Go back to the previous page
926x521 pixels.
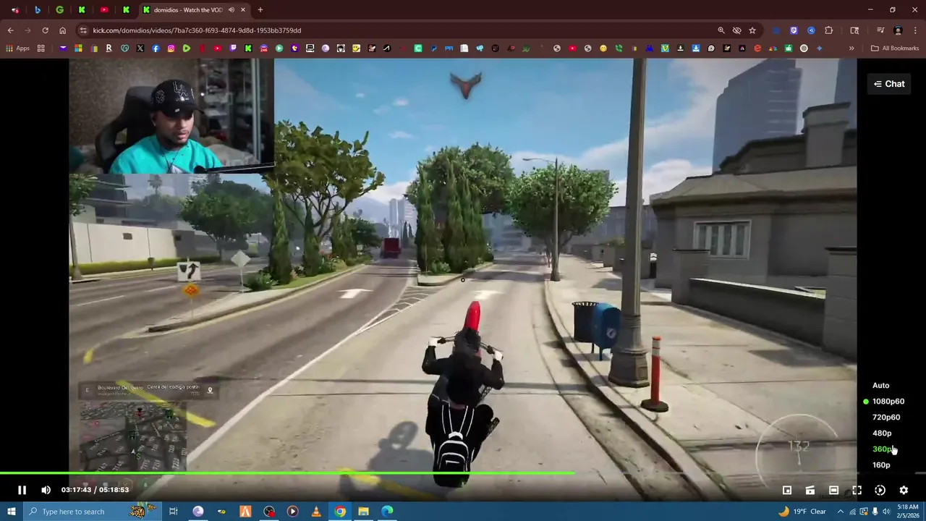[10, 30]
